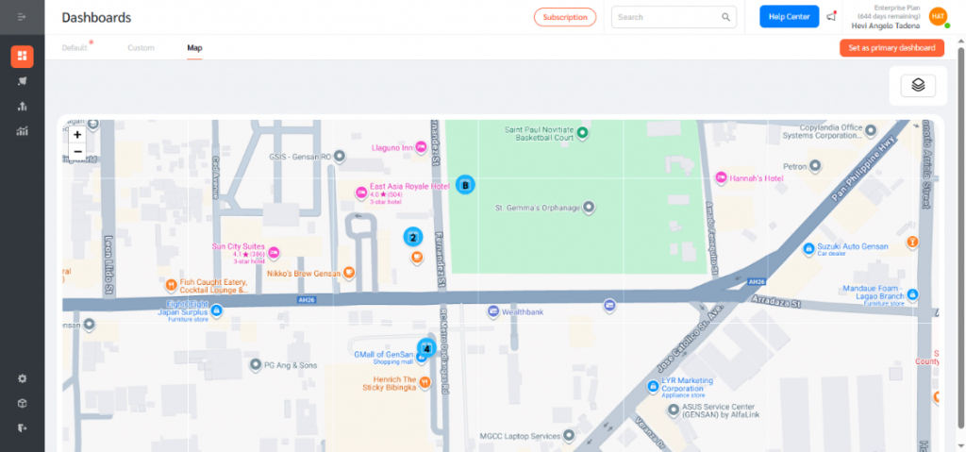Click the scrollbar up arrow
The width and height of the screenshot is (966, 452).
[961, 42]
